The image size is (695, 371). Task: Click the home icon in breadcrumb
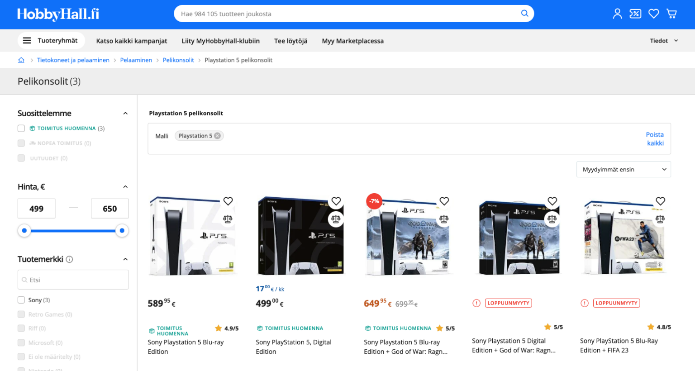(21, 60)
